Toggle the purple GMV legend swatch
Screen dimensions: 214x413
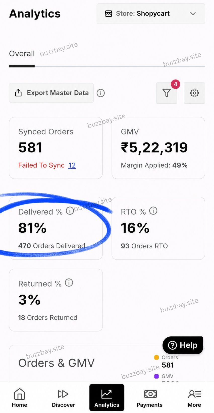click(156, 376)
